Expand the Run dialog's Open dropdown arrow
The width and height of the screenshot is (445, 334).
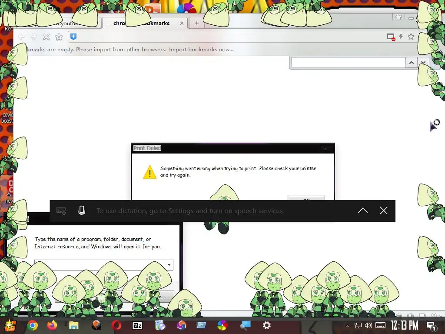tap(169, 265)
